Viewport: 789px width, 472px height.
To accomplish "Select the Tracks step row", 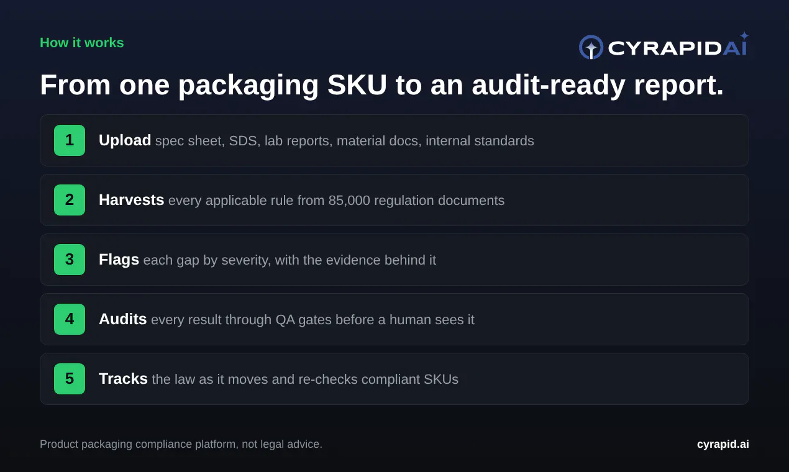I will pos(394,379).
